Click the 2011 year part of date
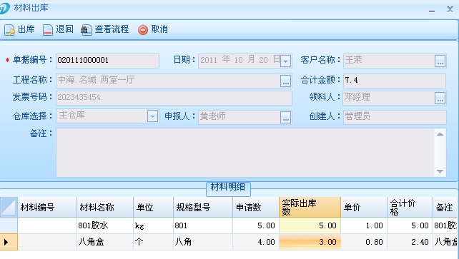459x259 pixels. point(209,60)
